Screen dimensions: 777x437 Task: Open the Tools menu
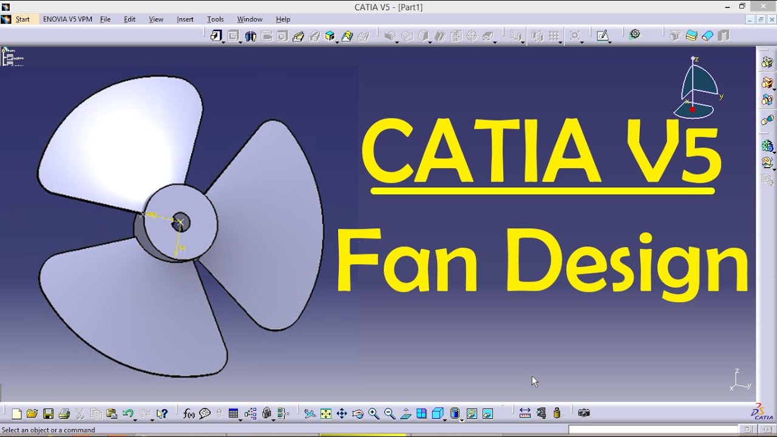(215, 19)
